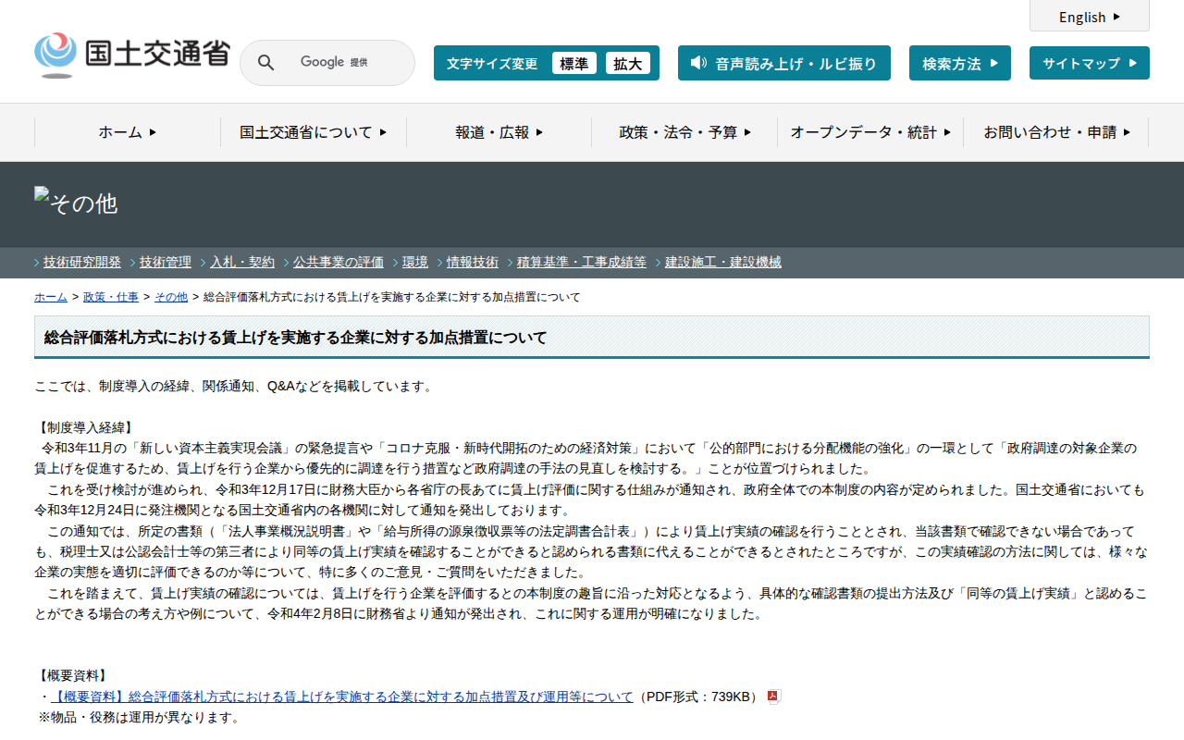Go to 公共事業の評価 section
Image resolution: width=1184 pixels, height=740 pixels.
coord(339,262)
